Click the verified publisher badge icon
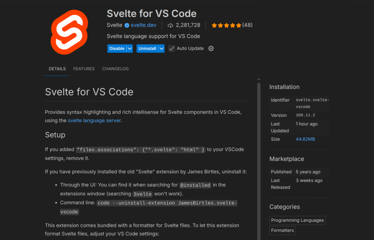374x240 pixels. [127, 26]
